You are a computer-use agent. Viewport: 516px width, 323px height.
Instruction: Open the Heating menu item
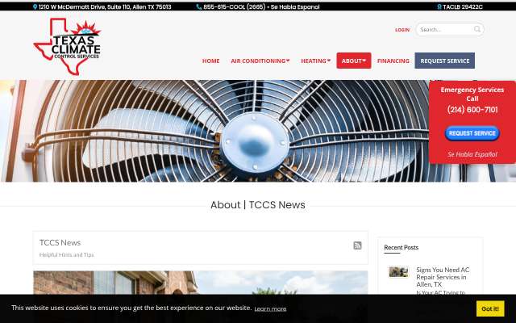314,61
